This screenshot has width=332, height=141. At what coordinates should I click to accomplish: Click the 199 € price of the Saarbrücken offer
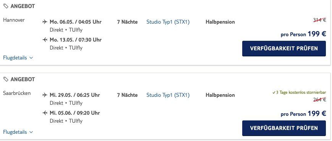pos(317,114)
